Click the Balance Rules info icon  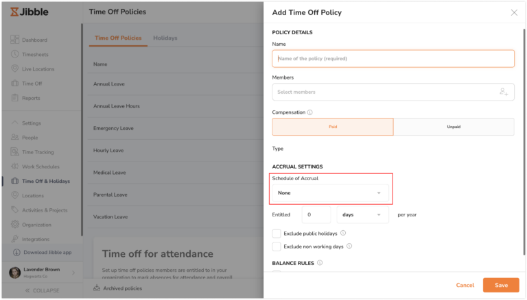click(320, 263)
